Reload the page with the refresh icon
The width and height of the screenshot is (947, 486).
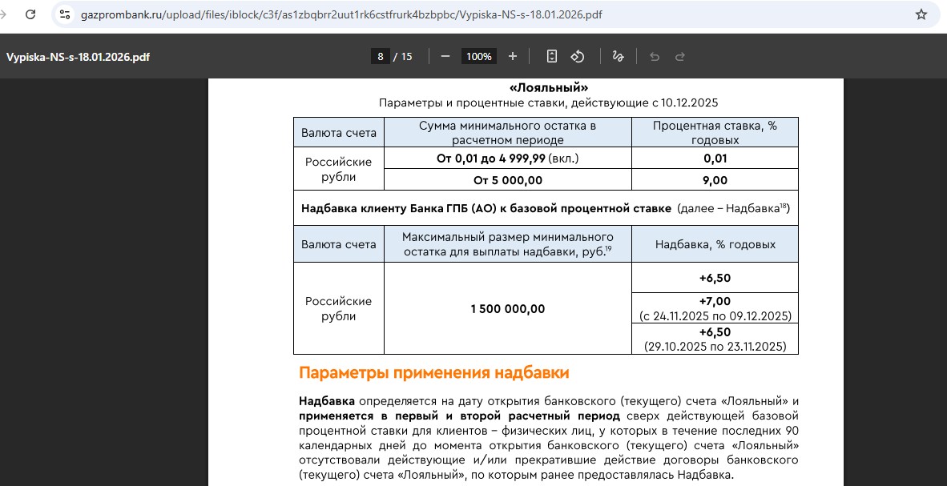(30, 14)
